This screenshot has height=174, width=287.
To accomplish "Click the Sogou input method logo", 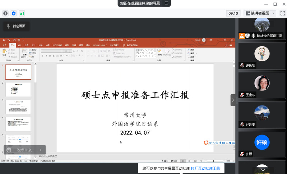I will point(206,143).
